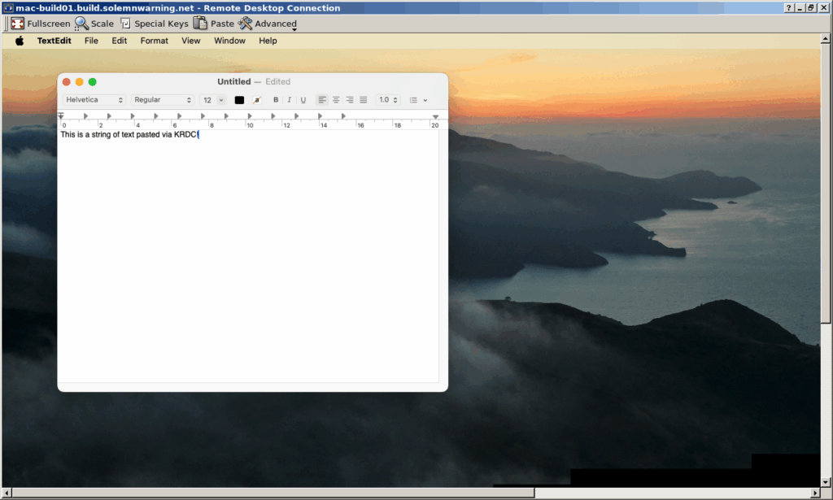Screen dimensions: 833x500
Task: Click the Fullscreen icon in the toolbar
Action: pos(17,24)
